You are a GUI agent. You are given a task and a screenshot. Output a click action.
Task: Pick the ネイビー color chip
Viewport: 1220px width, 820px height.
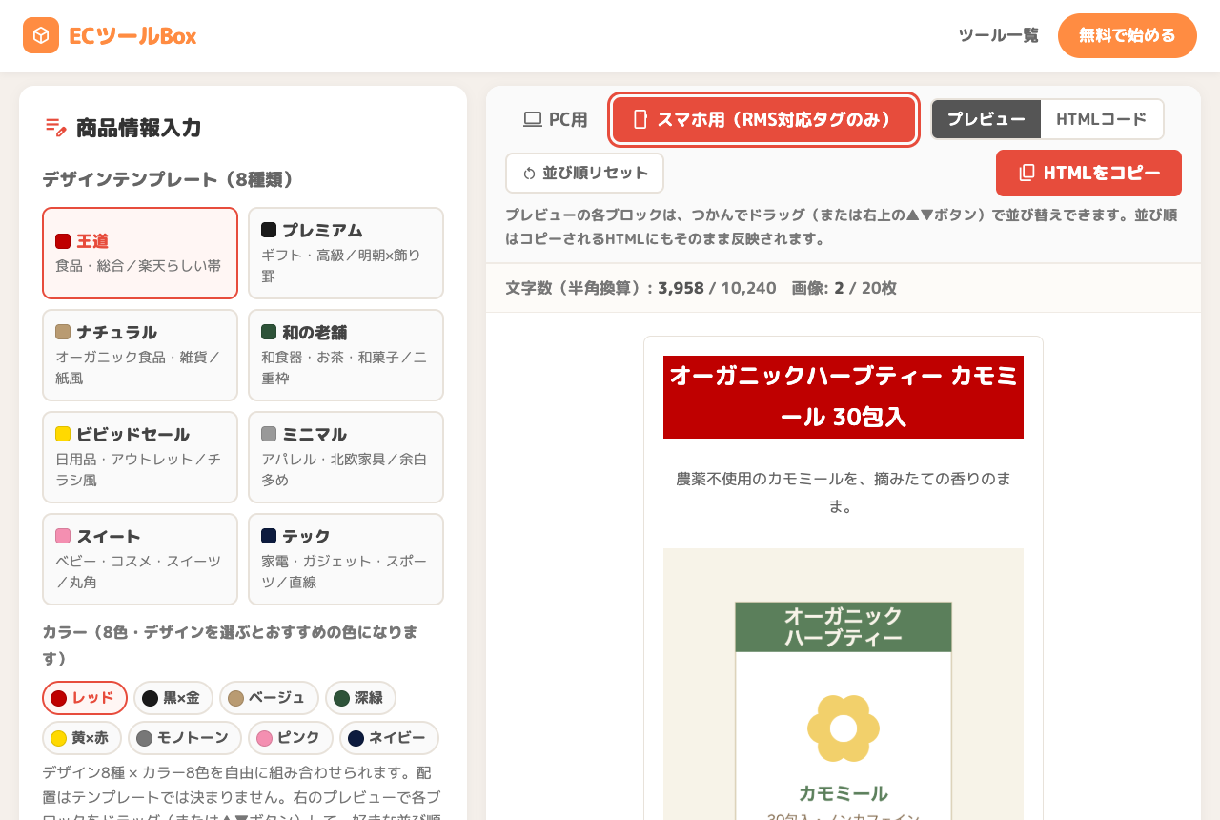[x=389, y=738]
